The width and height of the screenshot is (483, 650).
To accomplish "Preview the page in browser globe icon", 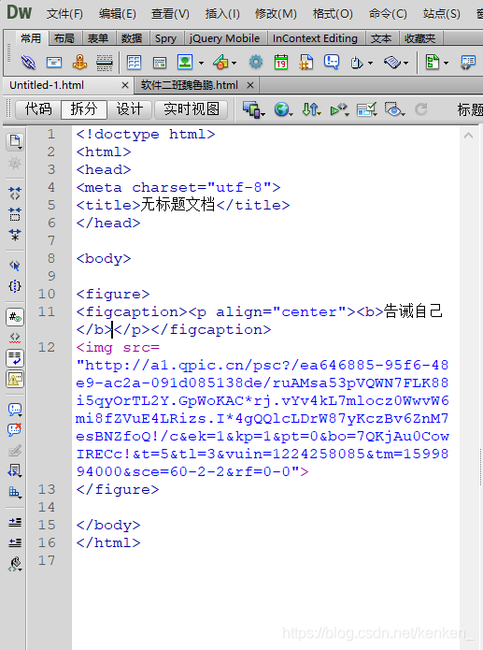I will click(x=282, y=109).
